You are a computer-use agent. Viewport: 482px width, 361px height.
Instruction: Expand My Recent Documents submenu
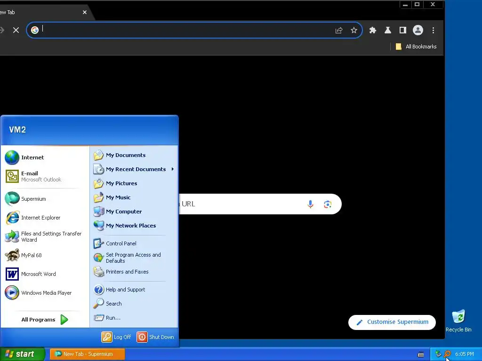pos(134,169)
